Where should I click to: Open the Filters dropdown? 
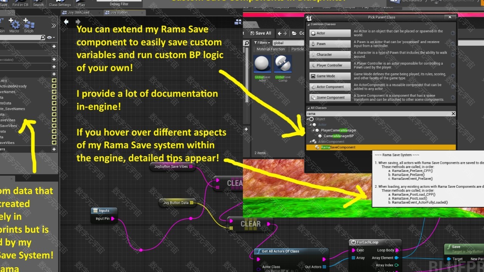[262, 43]
